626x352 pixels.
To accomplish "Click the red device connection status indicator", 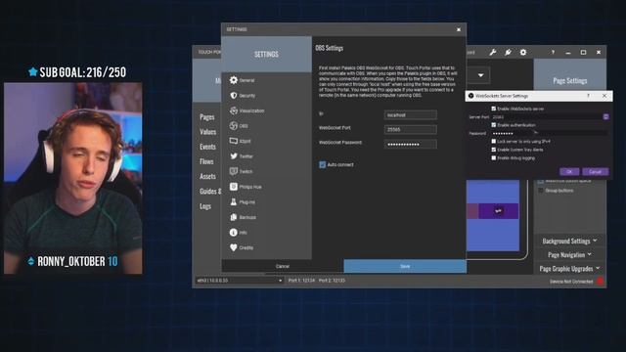I will [x=600, y=282].
